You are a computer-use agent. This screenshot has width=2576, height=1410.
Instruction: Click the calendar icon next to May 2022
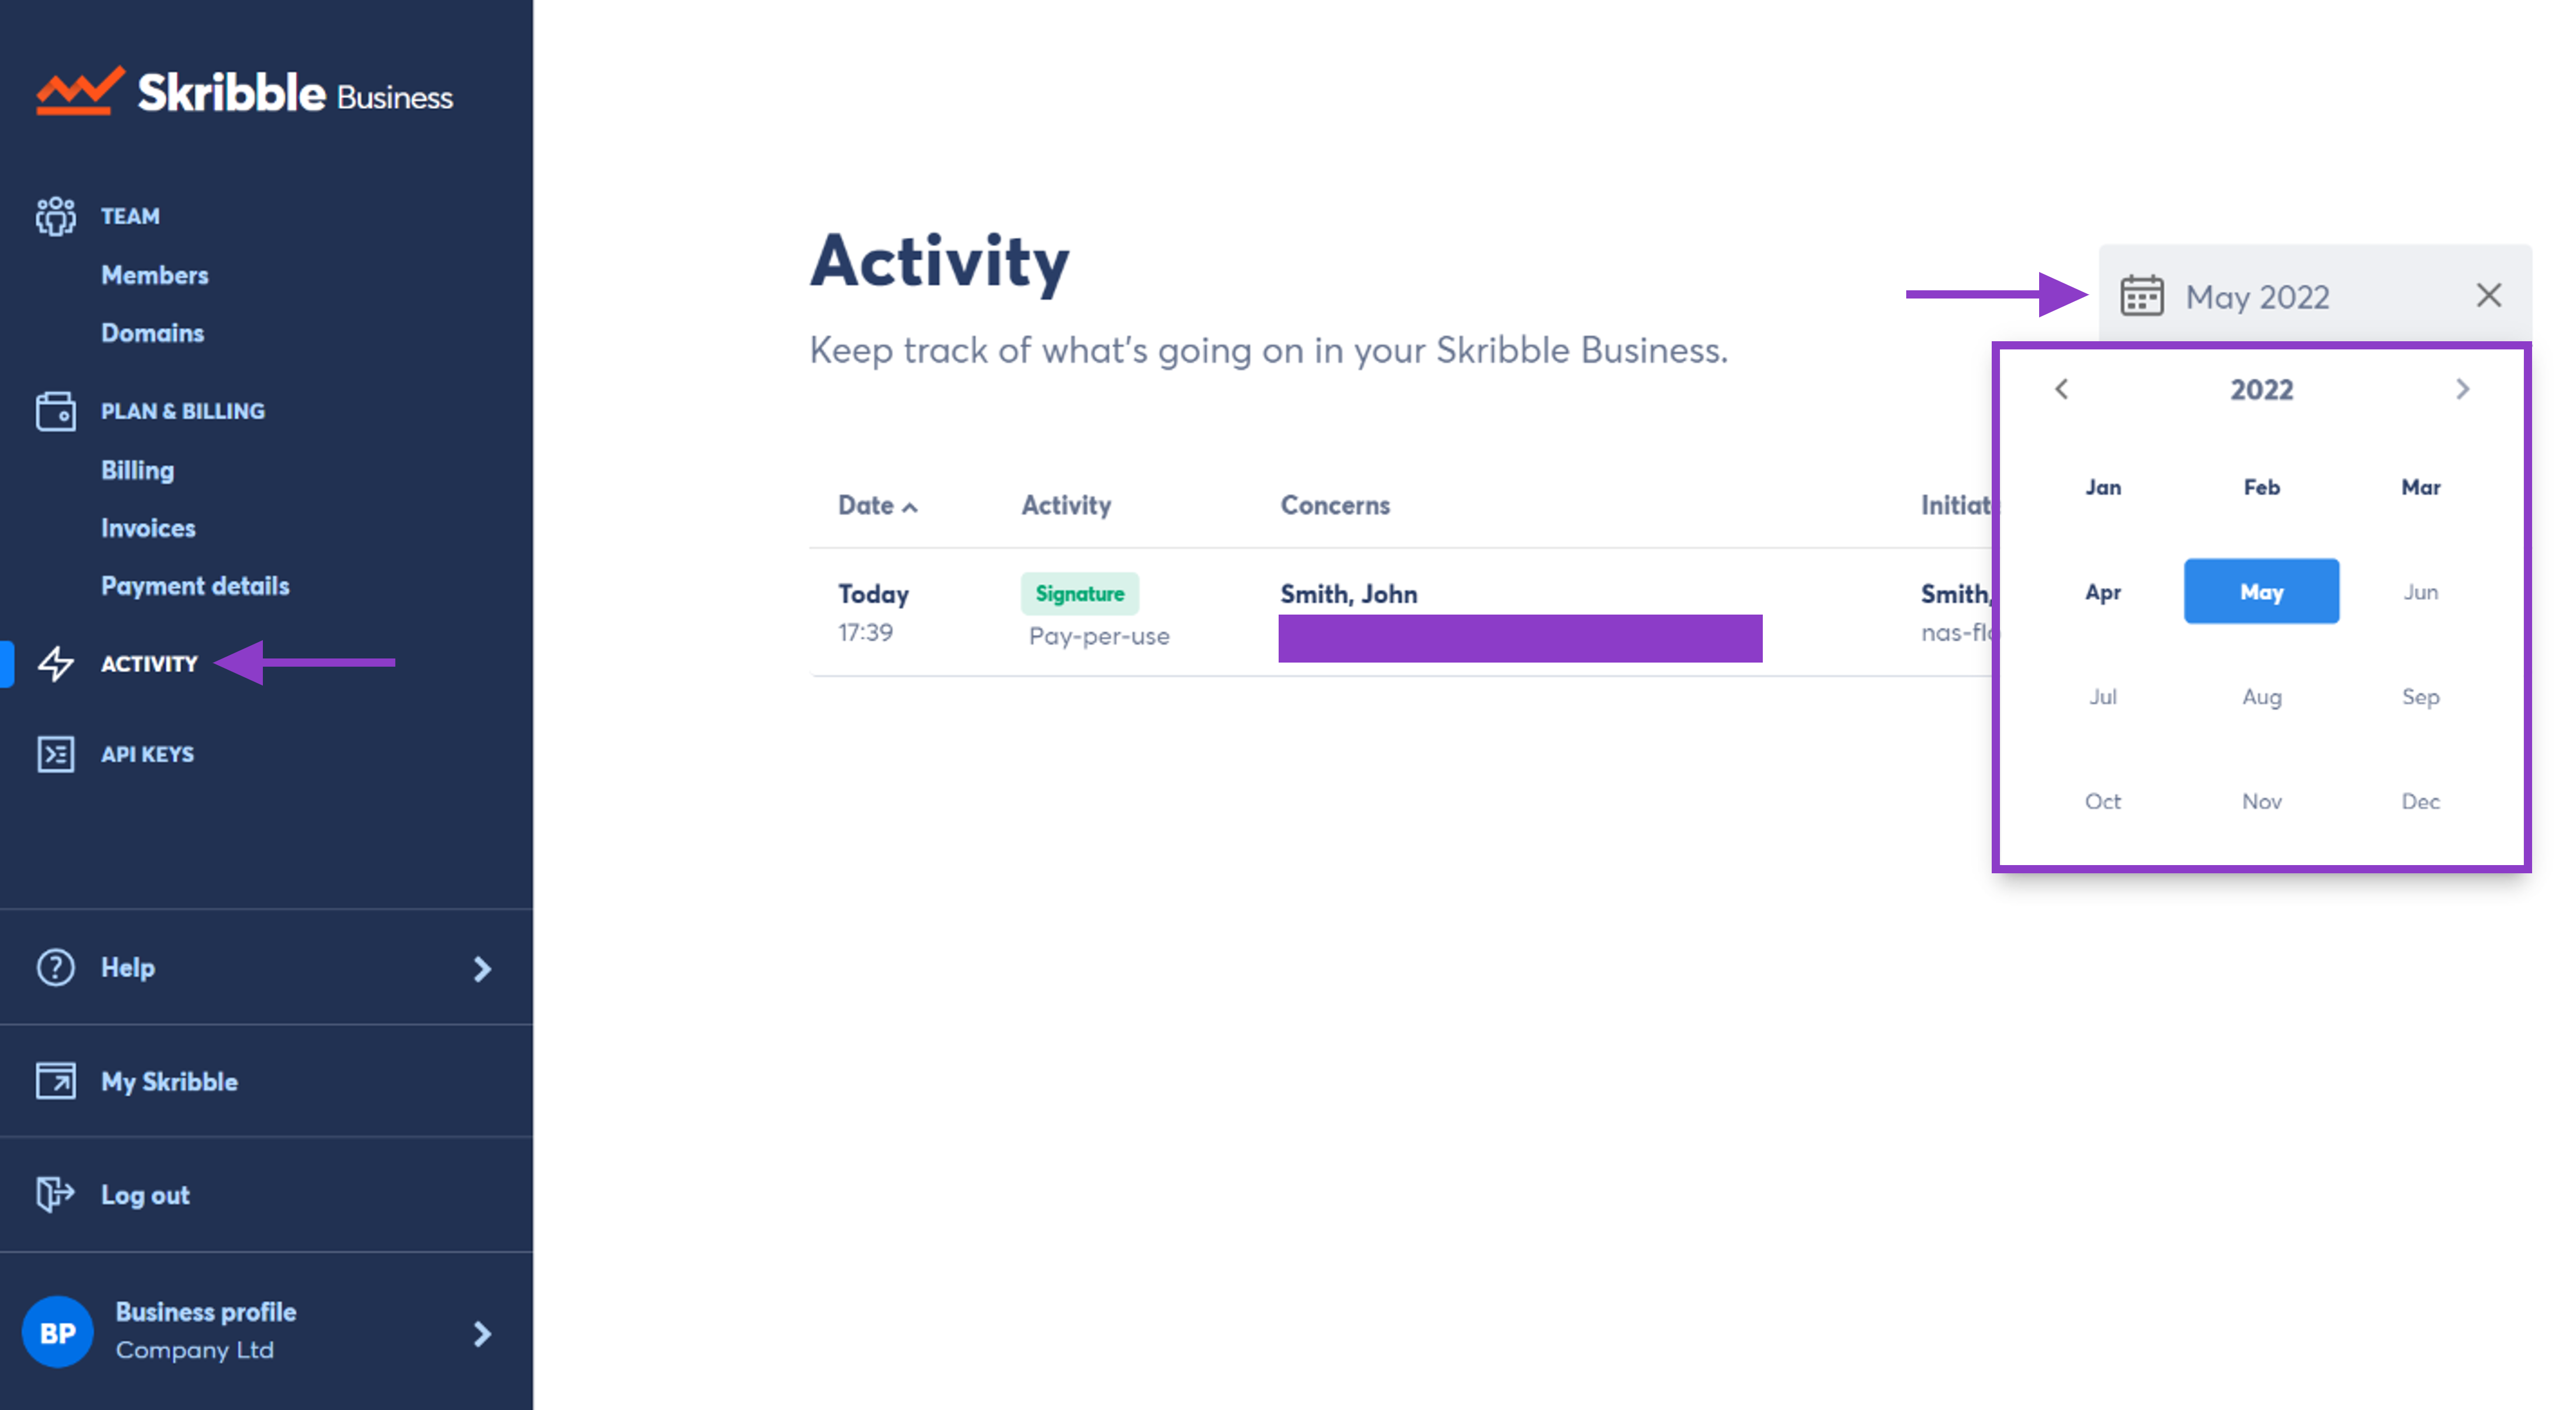(x=2142, y=296)
